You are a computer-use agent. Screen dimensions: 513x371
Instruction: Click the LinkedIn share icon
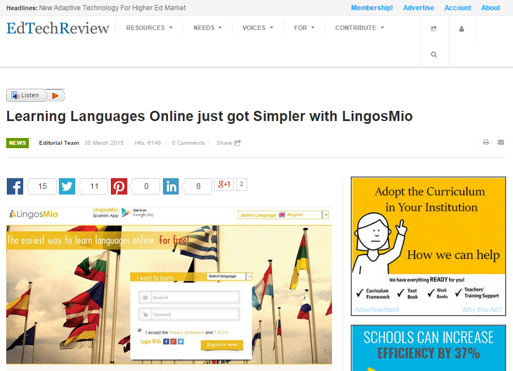click(171, 187)
